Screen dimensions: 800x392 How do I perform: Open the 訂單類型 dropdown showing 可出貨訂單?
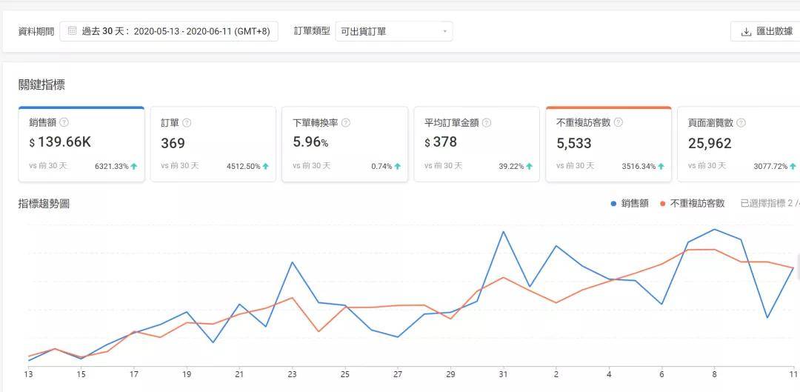[x=394, y=32]
